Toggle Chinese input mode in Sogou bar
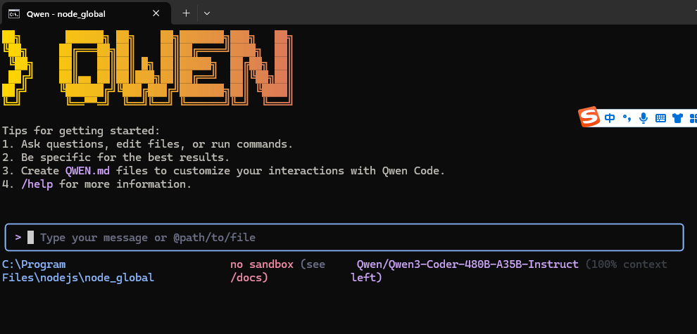This screenshot has height=334, width=697. pos(610,117)
